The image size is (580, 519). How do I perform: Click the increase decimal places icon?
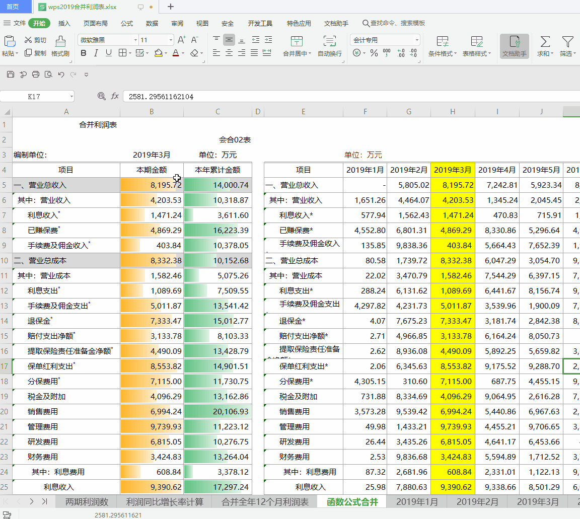tap(401, 53)
